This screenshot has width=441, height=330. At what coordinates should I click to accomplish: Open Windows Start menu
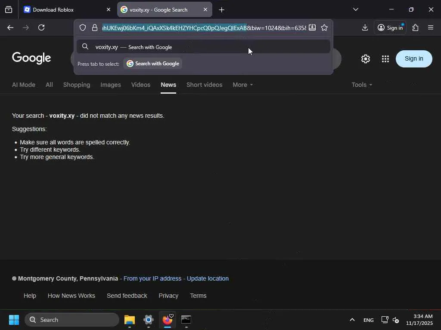[x=14, y=320]
